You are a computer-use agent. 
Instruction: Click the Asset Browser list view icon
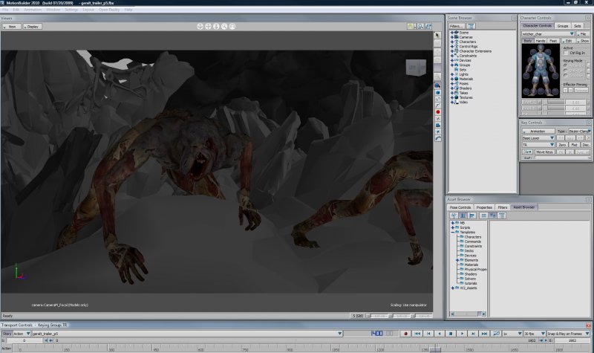(x=484, y=216)
